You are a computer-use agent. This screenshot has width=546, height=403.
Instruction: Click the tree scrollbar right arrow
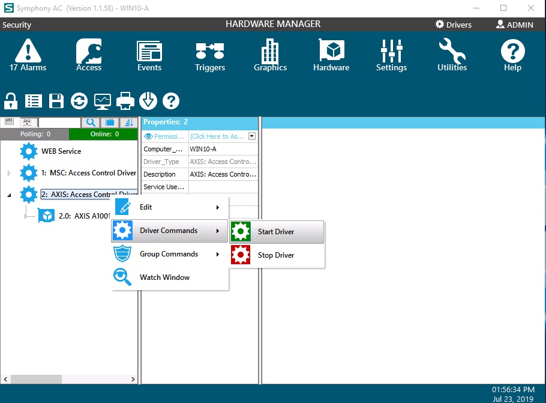[x=133, y=379]
